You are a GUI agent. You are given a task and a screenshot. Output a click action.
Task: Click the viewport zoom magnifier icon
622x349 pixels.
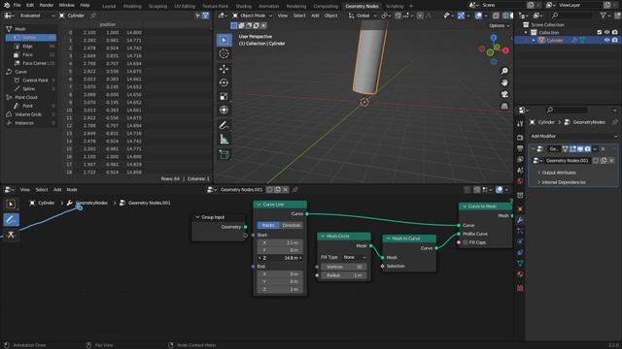[x=504, y=71]
